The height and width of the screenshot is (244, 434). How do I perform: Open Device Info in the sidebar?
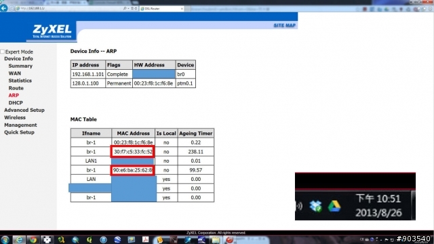point(18,59)
